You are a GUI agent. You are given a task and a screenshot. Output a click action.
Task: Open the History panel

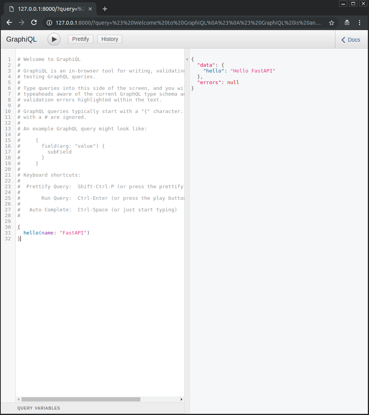click(110, 39)
